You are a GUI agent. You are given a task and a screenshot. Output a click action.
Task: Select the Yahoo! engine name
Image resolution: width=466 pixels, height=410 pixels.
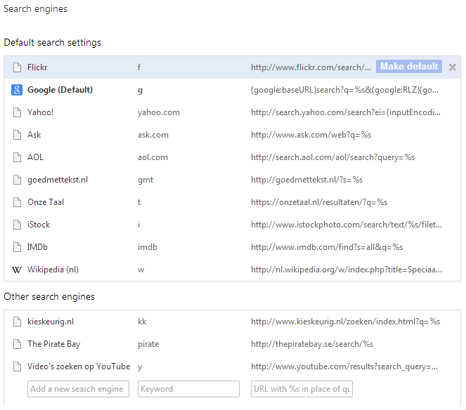click(x=41, y=112)
